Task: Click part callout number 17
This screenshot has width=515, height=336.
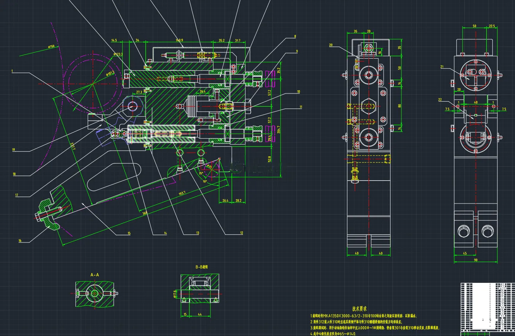Action: (16, 195)
